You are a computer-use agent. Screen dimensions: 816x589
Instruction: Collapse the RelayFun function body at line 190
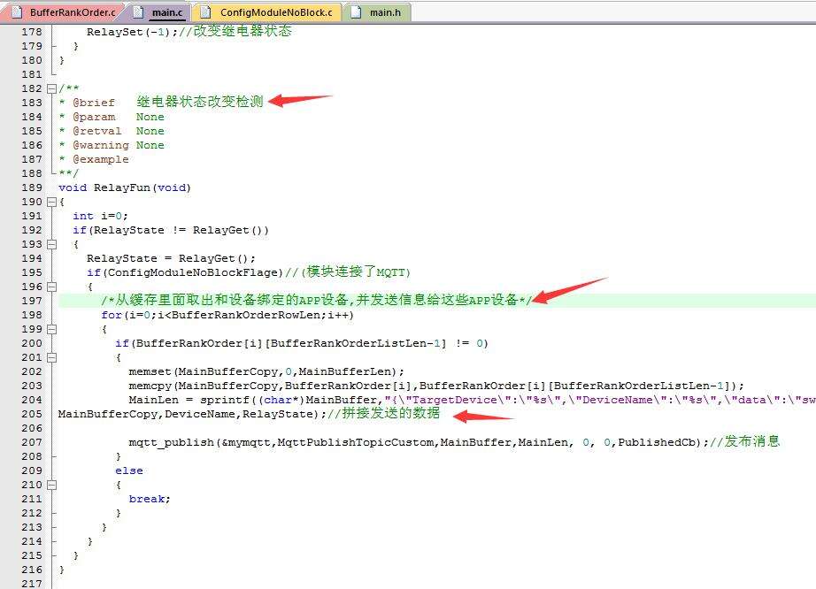click(51, 202)
